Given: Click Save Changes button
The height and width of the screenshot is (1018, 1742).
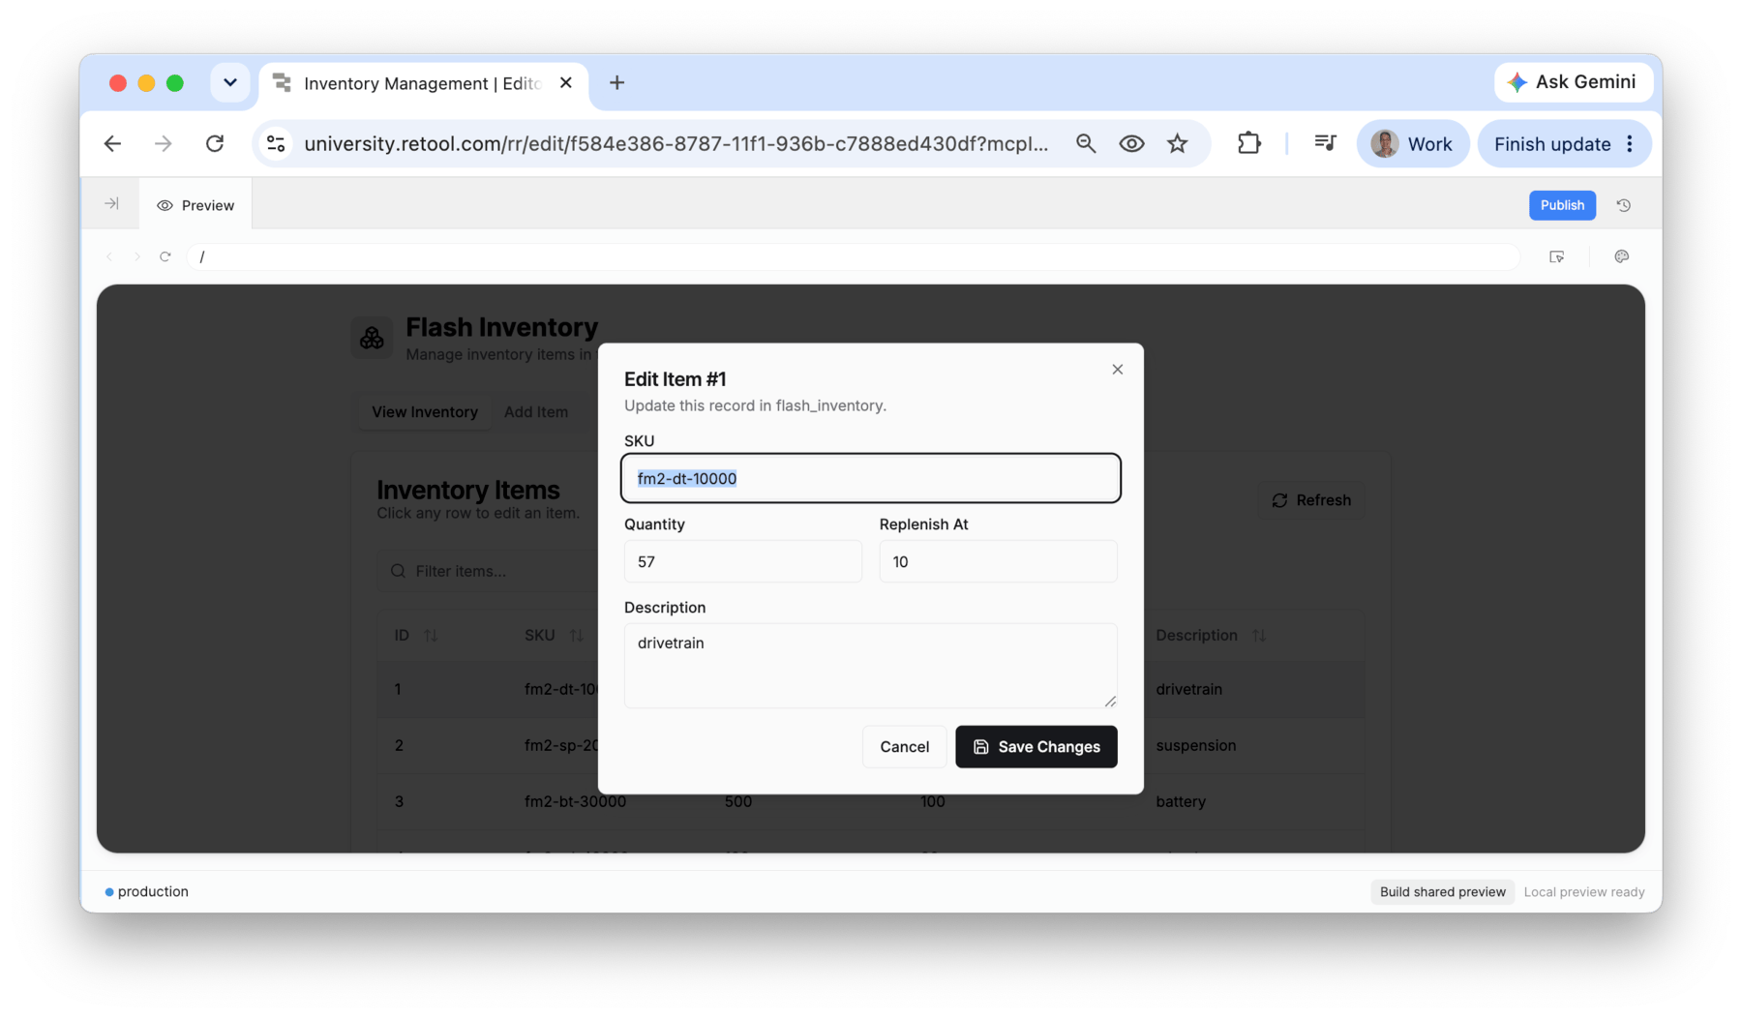Looking at the screenshot, I should [x=1036, y=747].
